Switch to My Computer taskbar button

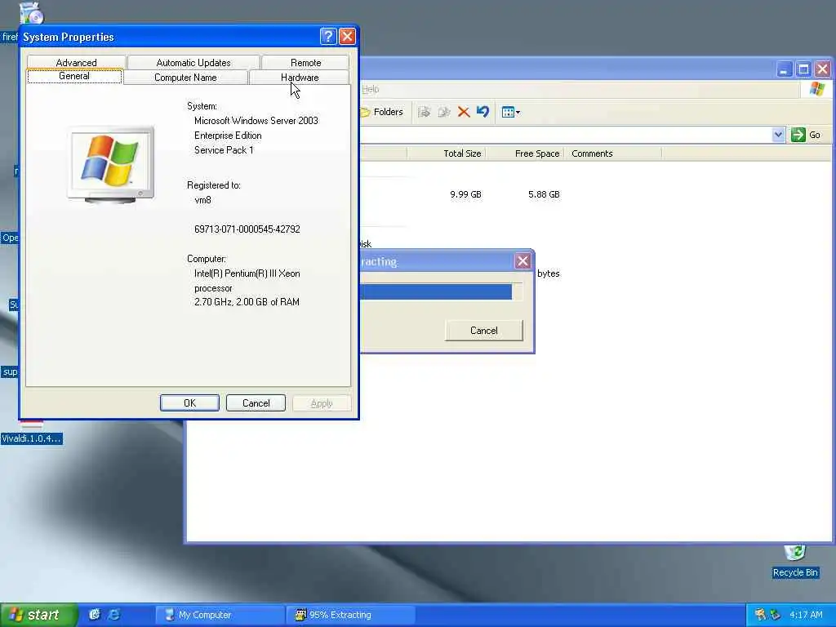(x=220, y=615)
